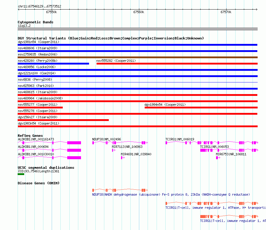Click the thin nsv8836 (Perry2008) line
This screenshot has width=266, height=230.
[x=137, y=82]
